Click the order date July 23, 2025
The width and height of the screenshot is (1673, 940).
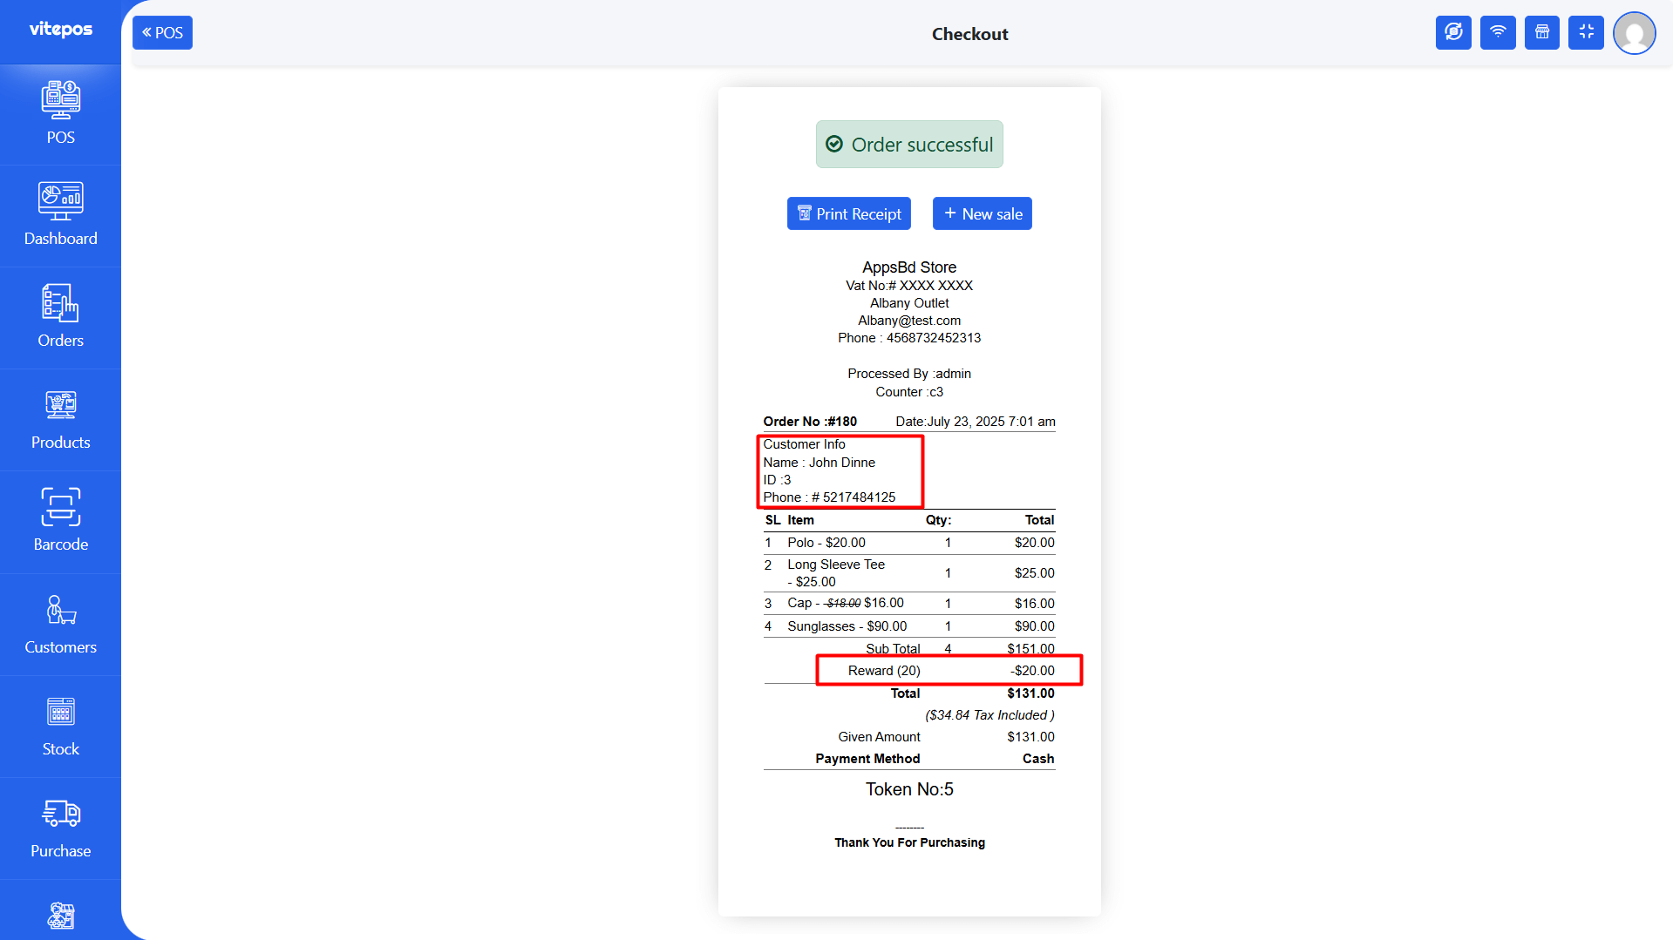pos(976,422)
